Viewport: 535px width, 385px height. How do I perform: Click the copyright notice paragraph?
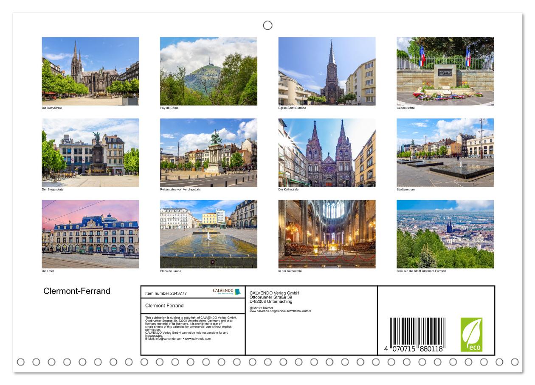point(191,328)
